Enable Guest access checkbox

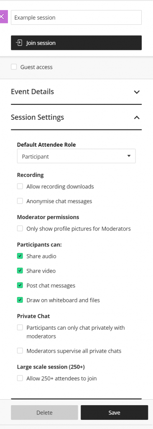tap(14, 67)
